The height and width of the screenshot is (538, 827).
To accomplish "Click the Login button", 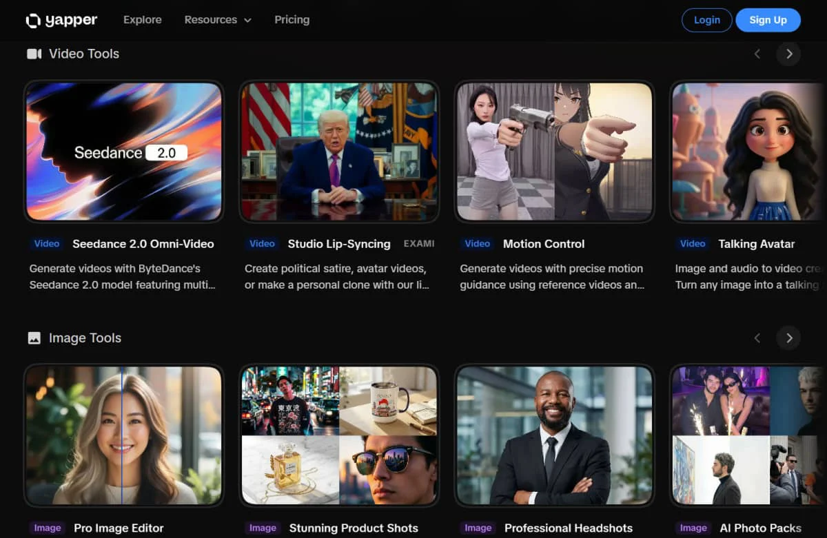I will [706, 20].
